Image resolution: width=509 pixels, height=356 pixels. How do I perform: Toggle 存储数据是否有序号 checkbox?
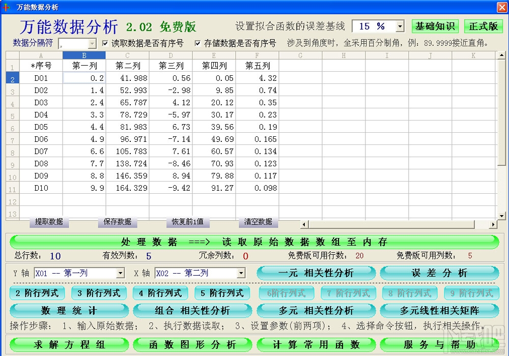tap(197, 43)
